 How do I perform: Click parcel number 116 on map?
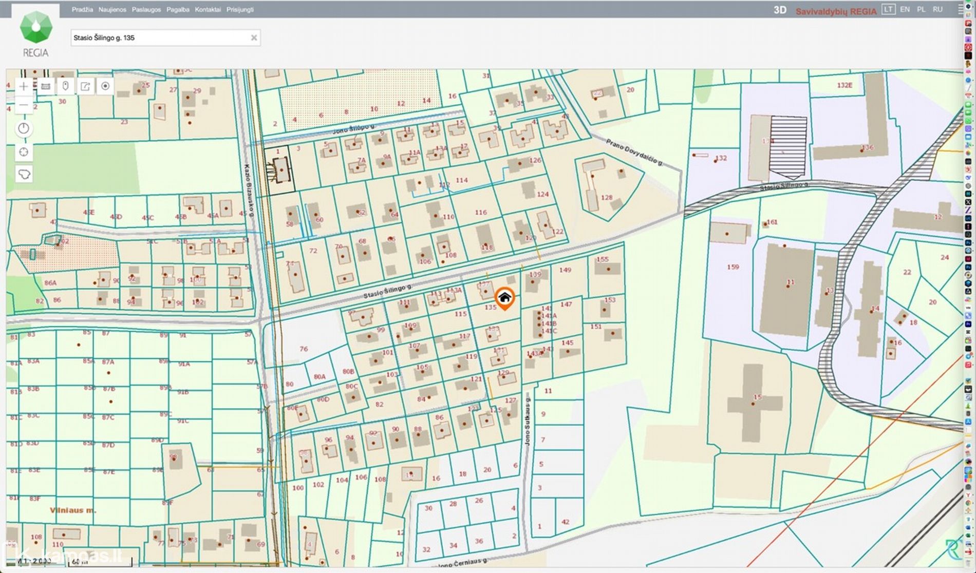(481, 212)
